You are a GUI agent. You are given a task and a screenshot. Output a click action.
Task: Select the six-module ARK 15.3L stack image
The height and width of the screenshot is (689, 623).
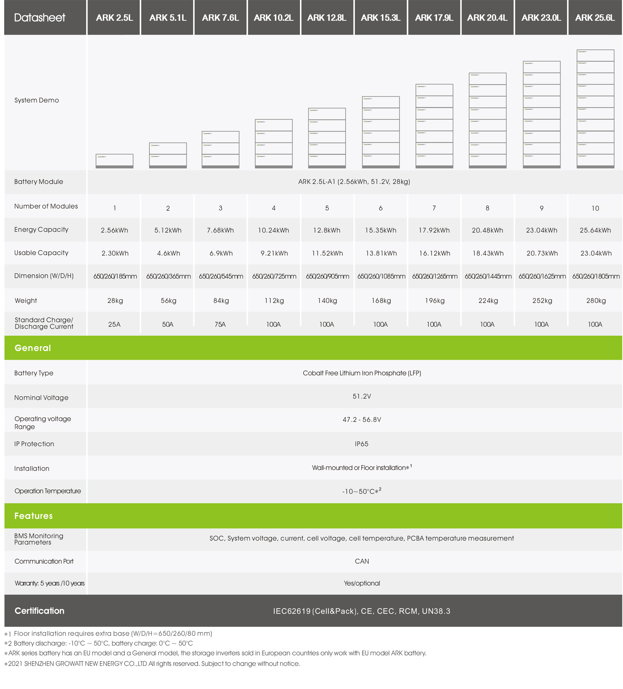coord(381,132)
